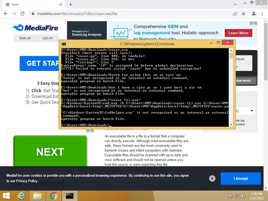This screenshot has width=268, height=201.
Task: Expand the tab search chevron
Action: [x=235, y=4]
